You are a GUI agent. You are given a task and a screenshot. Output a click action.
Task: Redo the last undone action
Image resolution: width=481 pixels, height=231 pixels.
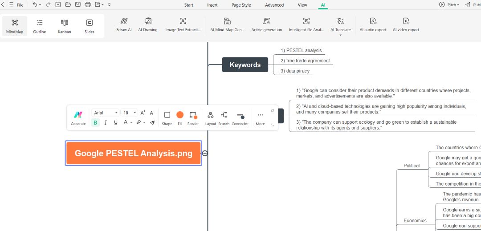point(48,4)
